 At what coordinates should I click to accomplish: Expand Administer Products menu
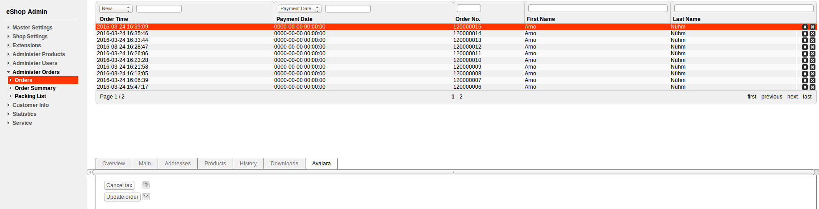click(38, 54)
